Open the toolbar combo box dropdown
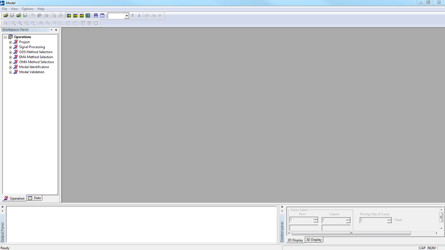The height and width of the screenshot is (250, 445). click(x=126, y=16)
